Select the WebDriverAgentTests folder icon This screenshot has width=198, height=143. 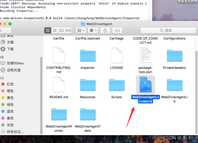88,114
